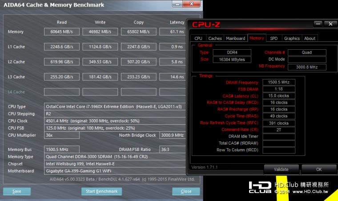The image size is (338, 201).
Task: Click the DRAM Frequency value field
Action: (278, 82)
